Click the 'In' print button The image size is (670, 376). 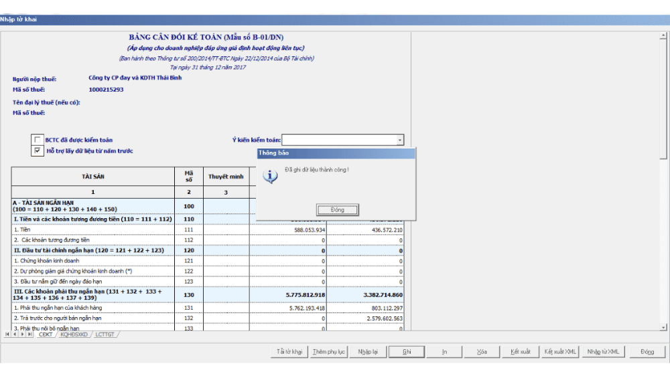444,352
